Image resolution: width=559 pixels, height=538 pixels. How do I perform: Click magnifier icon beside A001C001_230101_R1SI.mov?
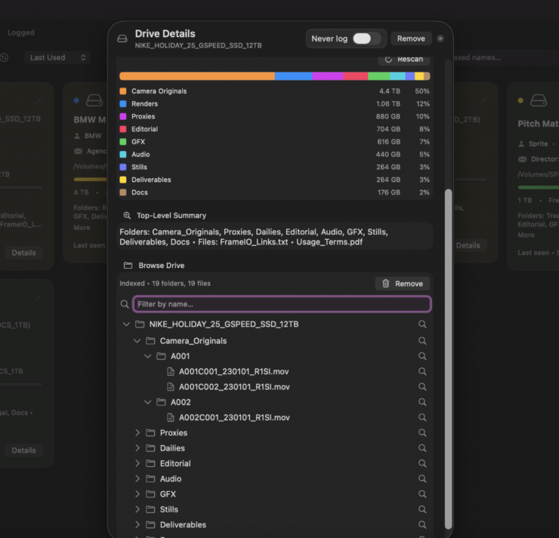pos(422,371)
